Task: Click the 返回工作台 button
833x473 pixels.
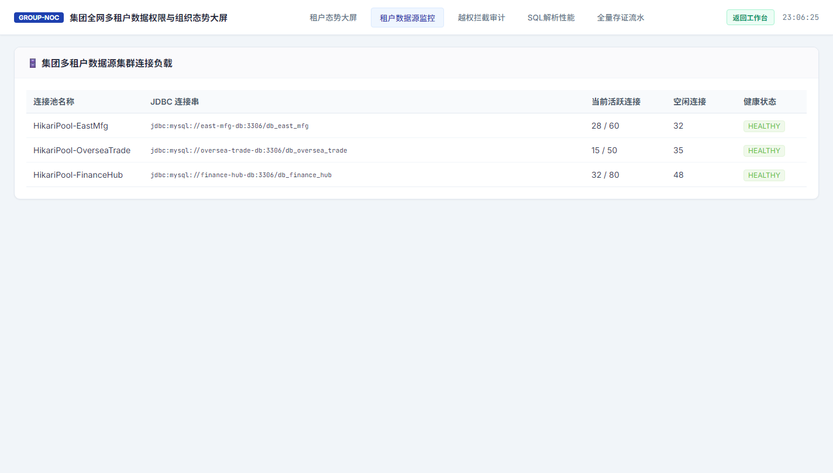Action: point(750,18)
